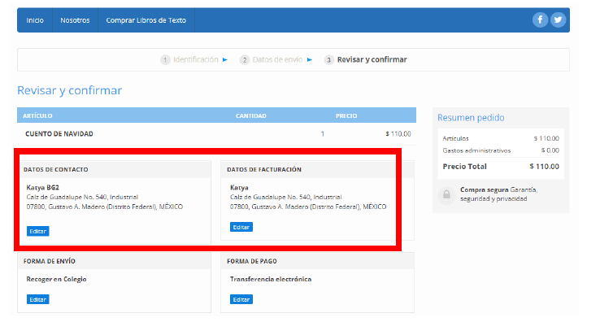Click the contact name Katya BG2
The height and width of the screenshot is (322, 600).
pyautogui.click(x=43, y=188)
